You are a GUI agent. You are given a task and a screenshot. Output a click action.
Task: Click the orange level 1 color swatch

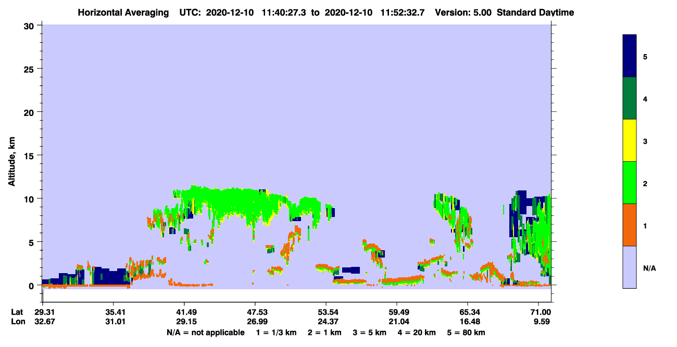pos(630,225)
